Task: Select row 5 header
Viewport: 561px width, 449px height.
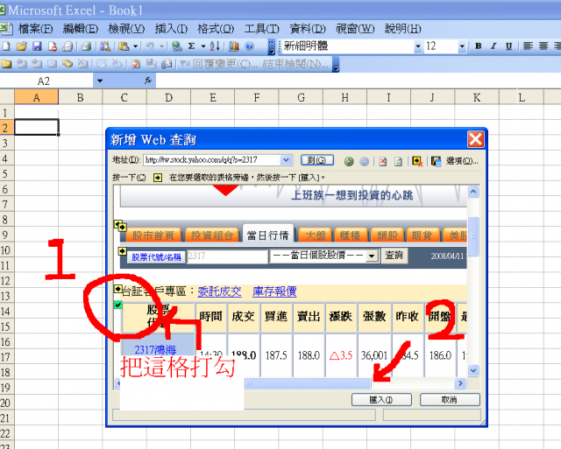Action: click(x=5, y=174)
